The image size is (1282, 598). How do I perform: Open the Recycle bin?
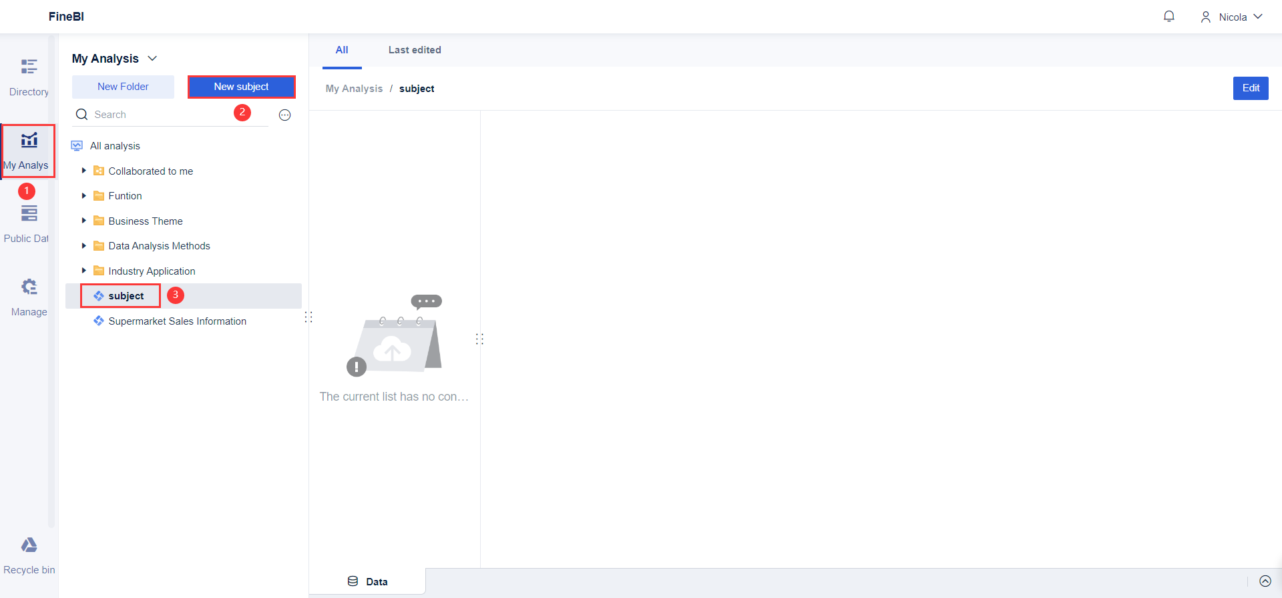coord(29,556)
